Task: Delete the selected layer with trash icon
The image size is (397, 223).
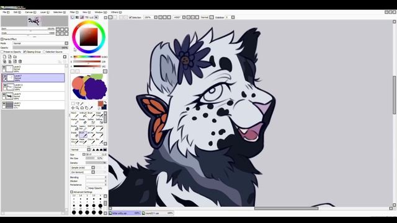Action: point(20,61)
